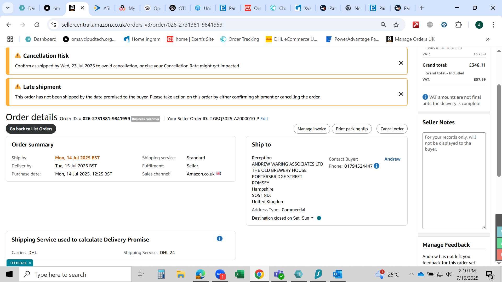The image size is (502, 282).
Task: Open the oms.vcloudtech.org bookmark
Action: [x=89, y=39]
